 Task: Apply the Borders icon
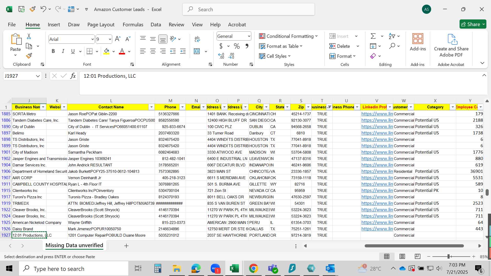click(x=90, y=51)
